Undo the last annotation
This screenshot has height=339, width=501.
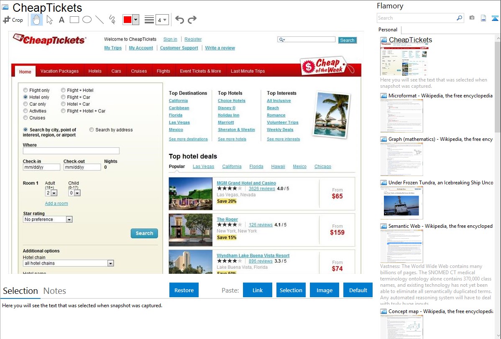tap(179, 20)
